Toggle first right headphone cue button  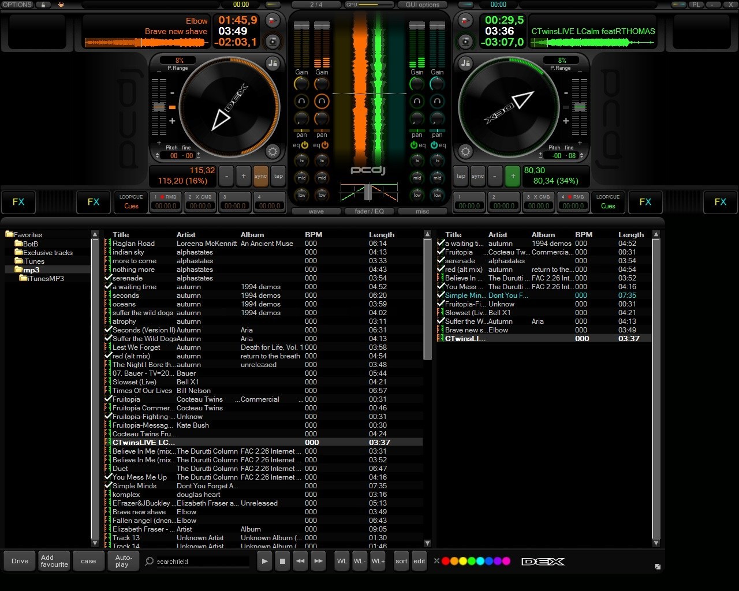[417, 102]
